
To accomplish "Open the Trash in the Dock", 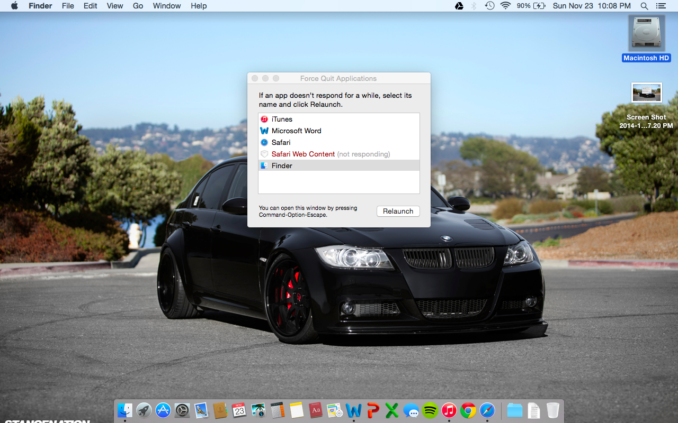I will (x=553, y=410).
